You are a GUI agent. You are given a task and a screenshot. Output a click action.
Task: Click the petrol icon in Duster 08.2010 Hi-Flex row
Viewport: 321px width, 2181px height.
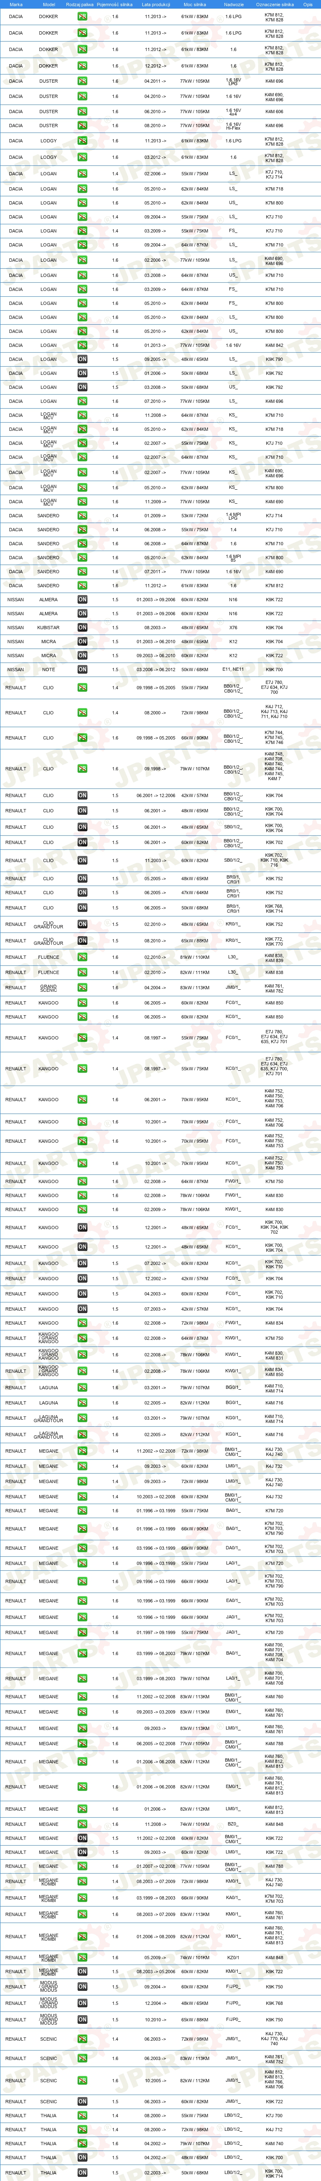point(82,126)
